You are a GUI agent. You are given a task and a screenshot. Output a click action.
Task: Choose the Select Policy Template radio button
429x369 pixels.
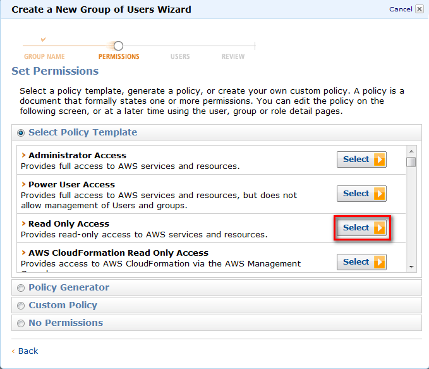21,133
